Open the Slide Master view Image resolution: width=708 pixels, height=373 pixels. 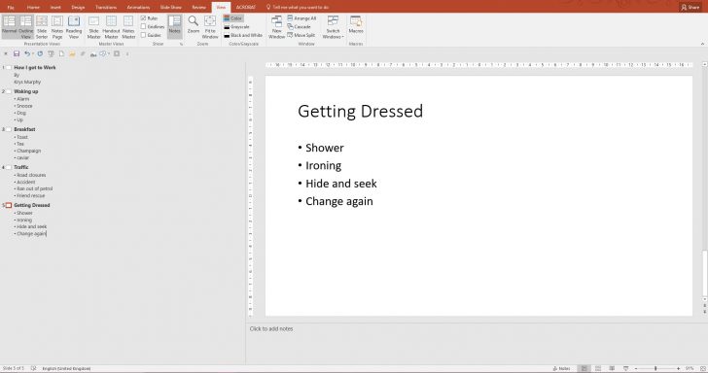[93, 27]
